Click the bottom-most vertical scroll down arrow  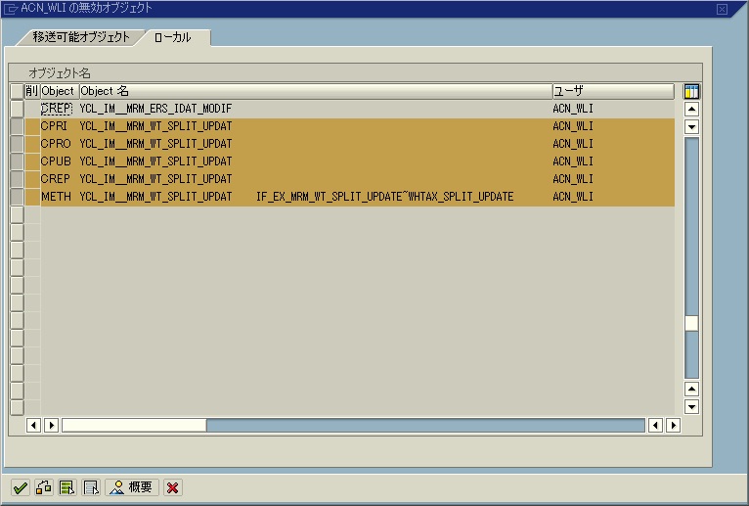pos(691,406)
